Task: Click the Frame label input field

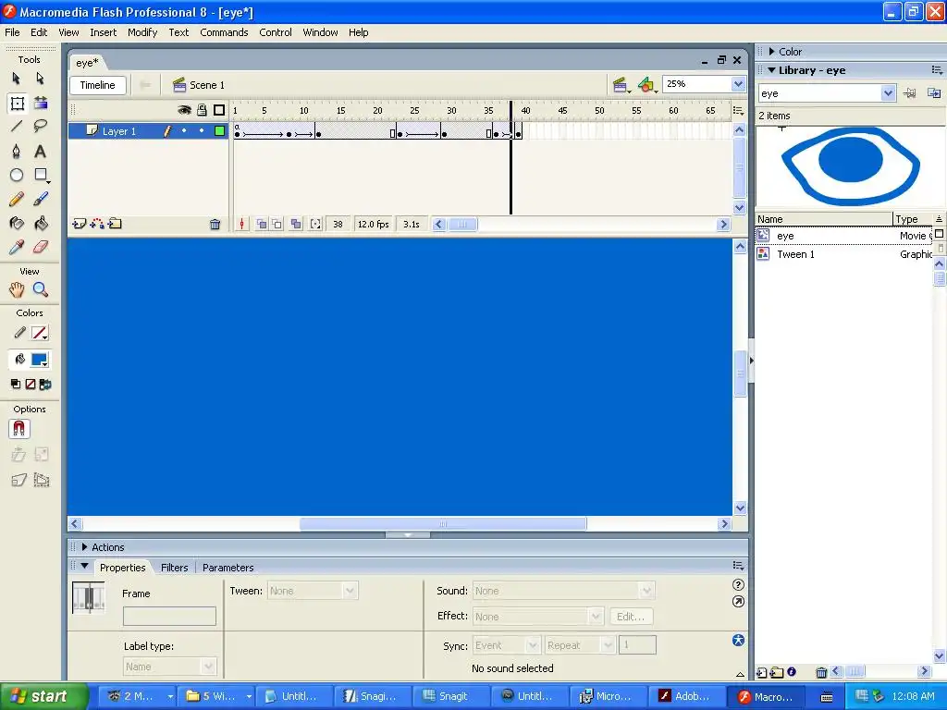Action: 170,616
